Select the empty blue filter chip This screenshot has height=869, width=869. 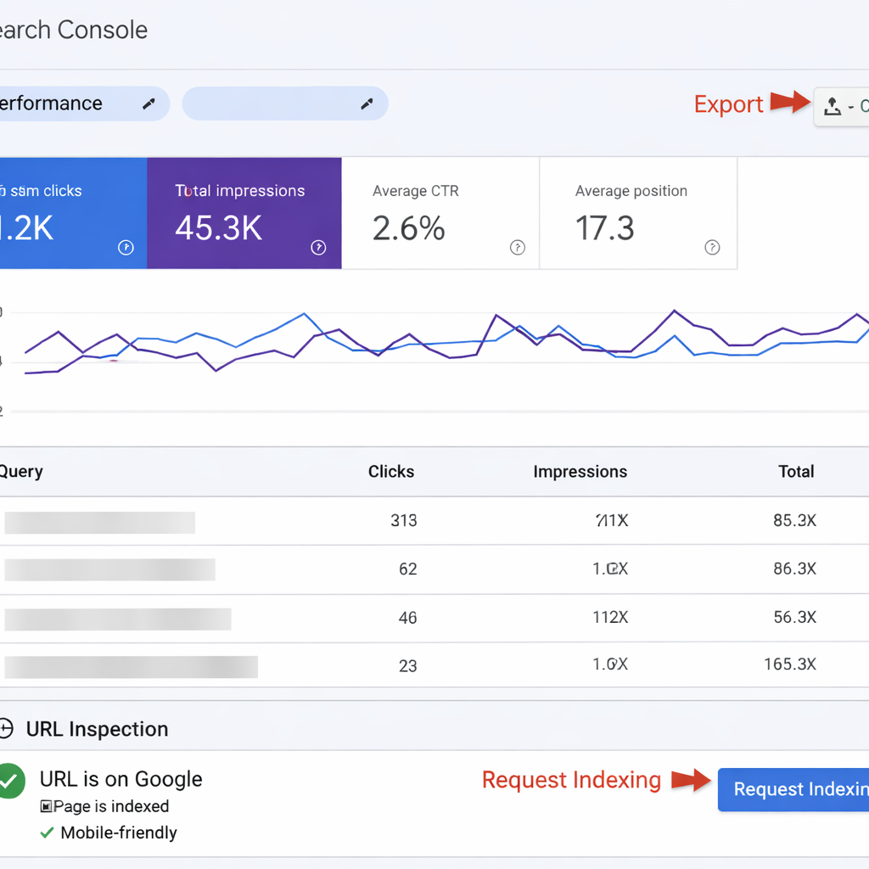pyautogui.click(x=285, y=104)
